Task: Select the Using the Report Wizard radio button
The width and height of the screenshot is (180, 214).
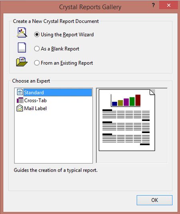Action: (37, 34)
